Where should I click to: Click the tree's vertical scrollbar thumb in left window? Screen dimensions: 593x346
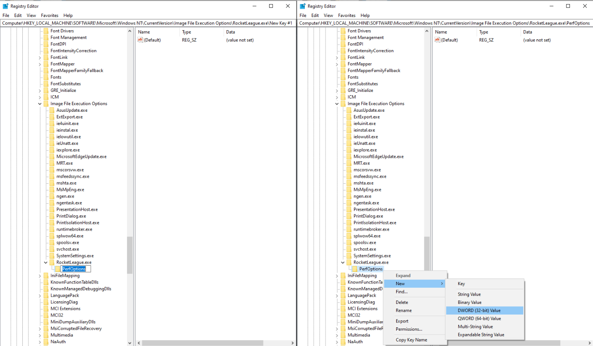(x=130, y=255)
